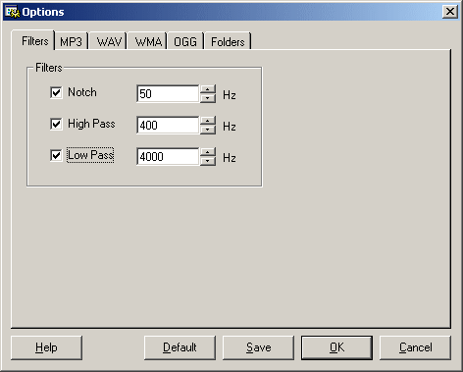
Task: Focus the High Pass field showing 400
Action: click(x=168, y=126)
